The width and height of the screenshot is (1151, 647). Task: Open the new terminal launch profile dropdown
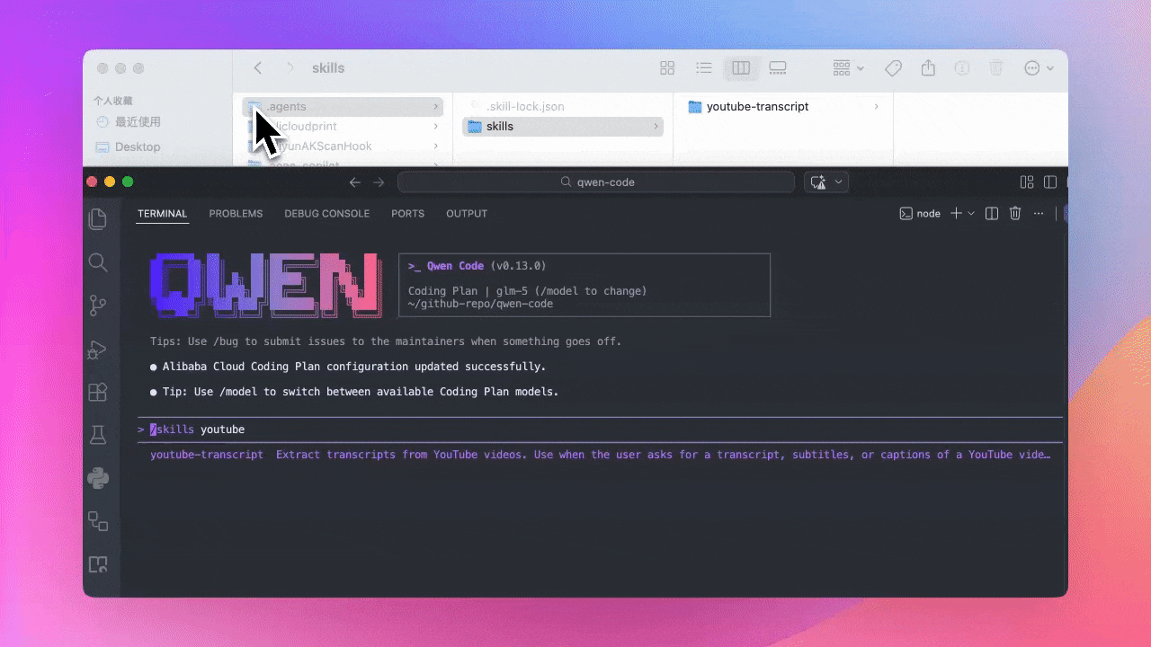(971, 214)
